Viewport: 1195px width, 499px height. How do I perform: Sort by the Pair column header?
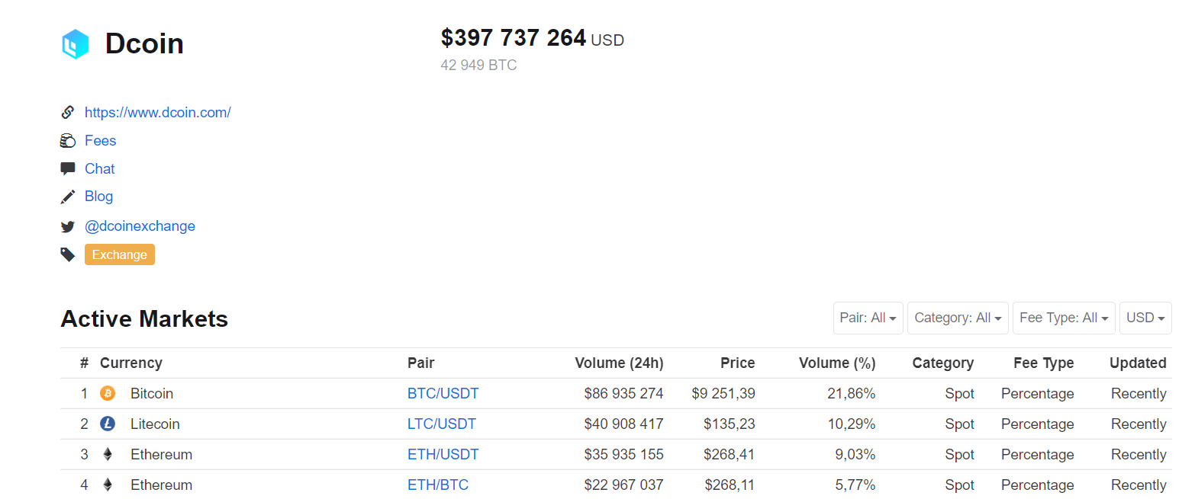coord(421,363)
